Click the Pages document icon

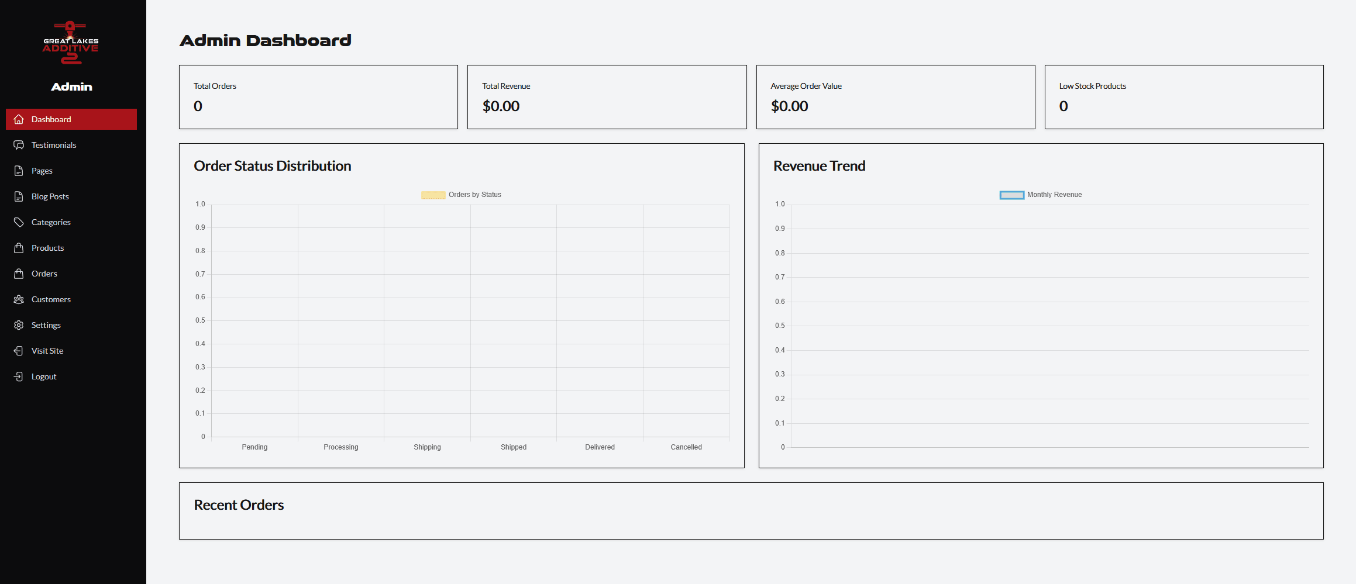tap(19, 171)
